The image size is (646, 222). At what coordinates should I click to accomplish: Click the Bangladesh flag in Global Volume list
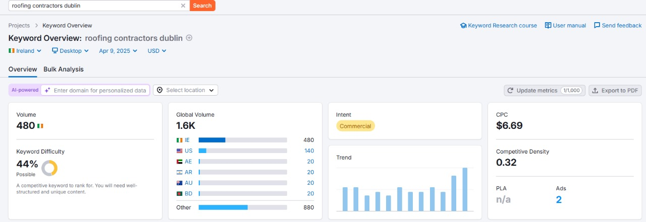[179, 193]
